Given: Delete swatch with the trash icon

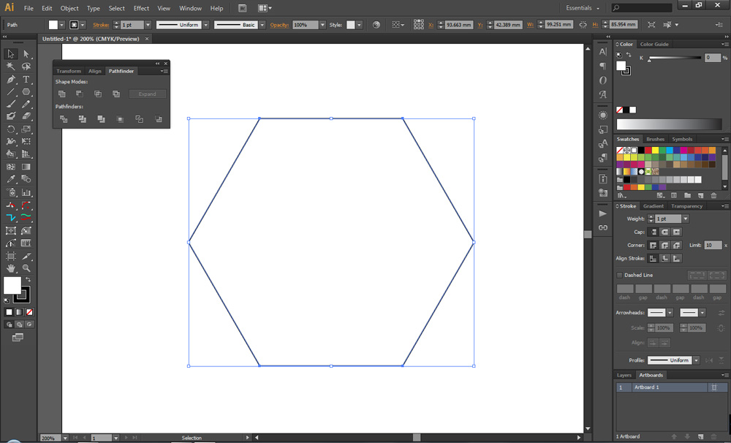Looking at the screenshot, I should click(x=713, y=195).
